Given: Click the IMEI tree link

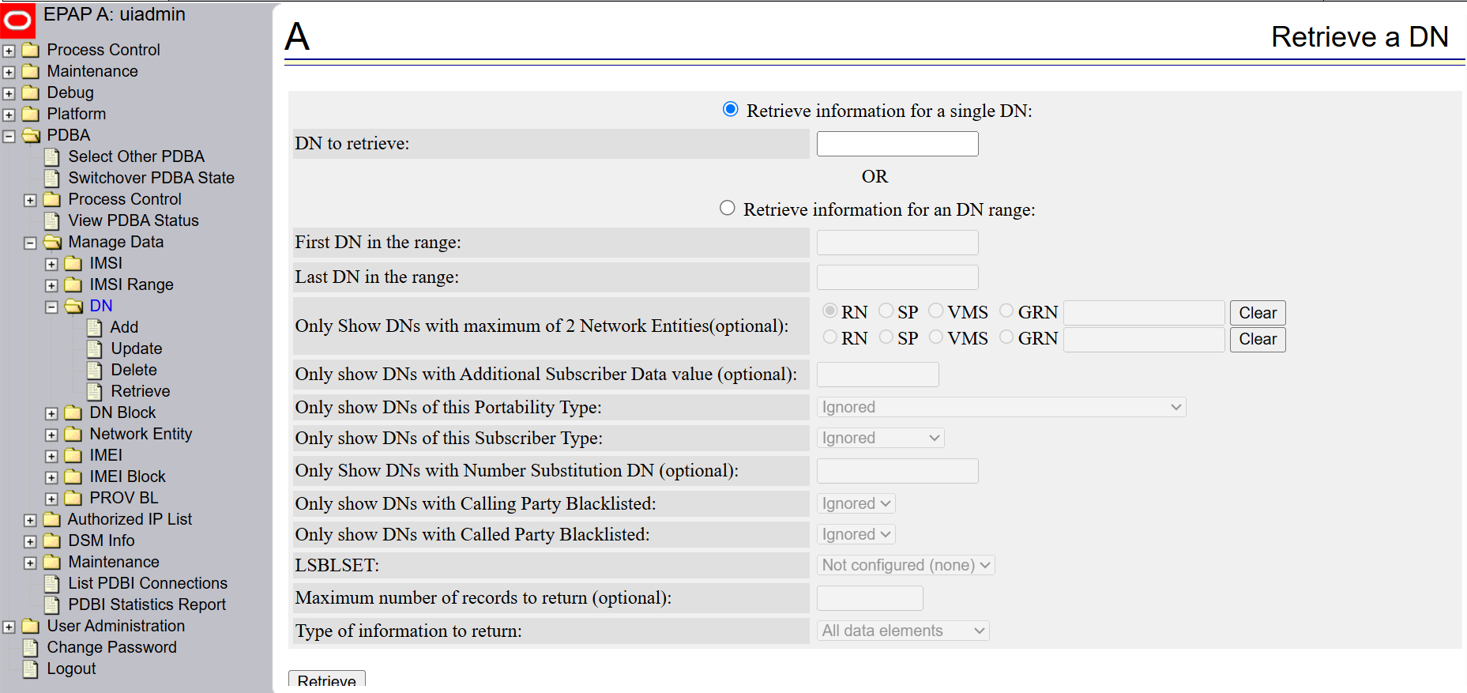Looking at the screenshot, I should point(106,455).
